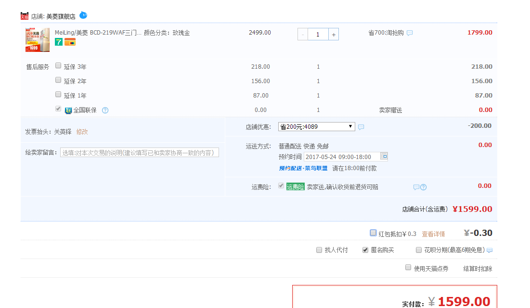Click the 218.00 price for 延保 3年
530x308 pixels.
pyautogui.click(x=260, y=67)
